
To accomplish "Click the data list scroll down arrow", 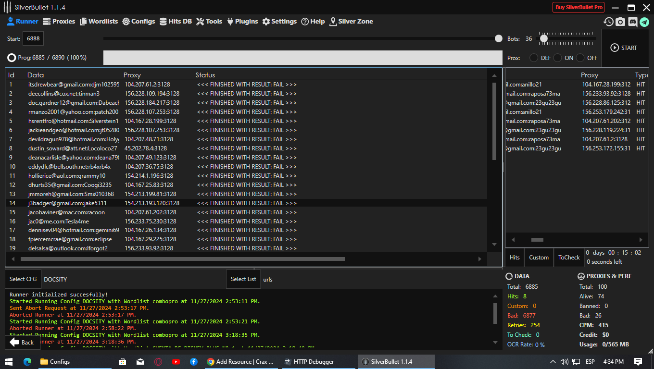I will [x=494, y=245].
